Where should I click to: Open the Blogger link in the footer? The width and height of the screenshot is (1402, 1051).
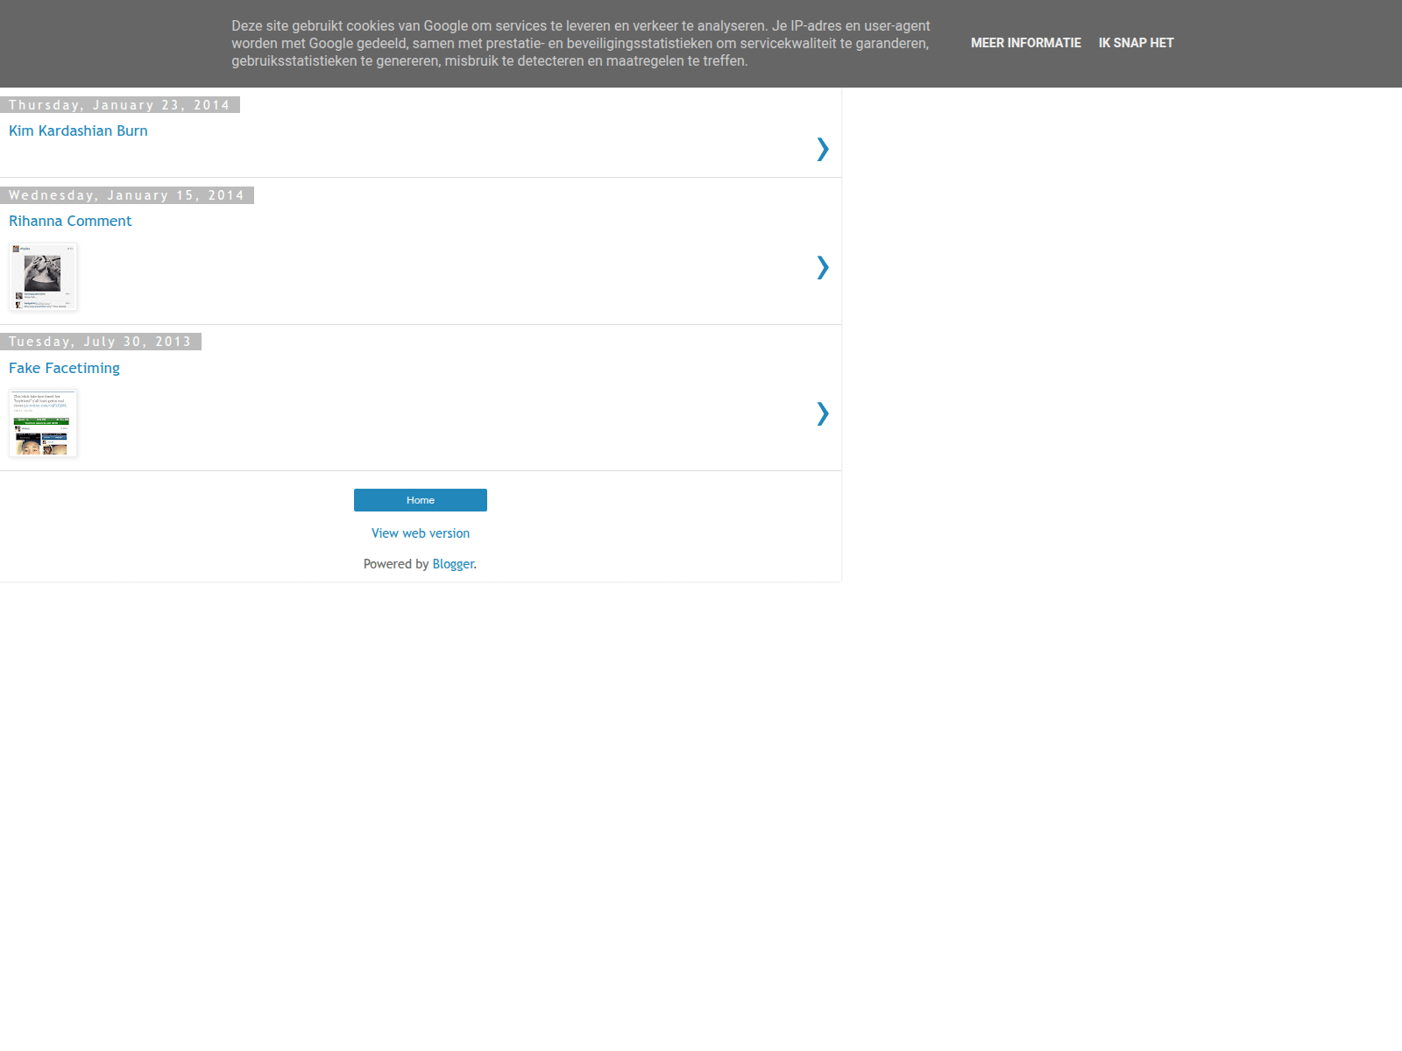pos(453,564)
